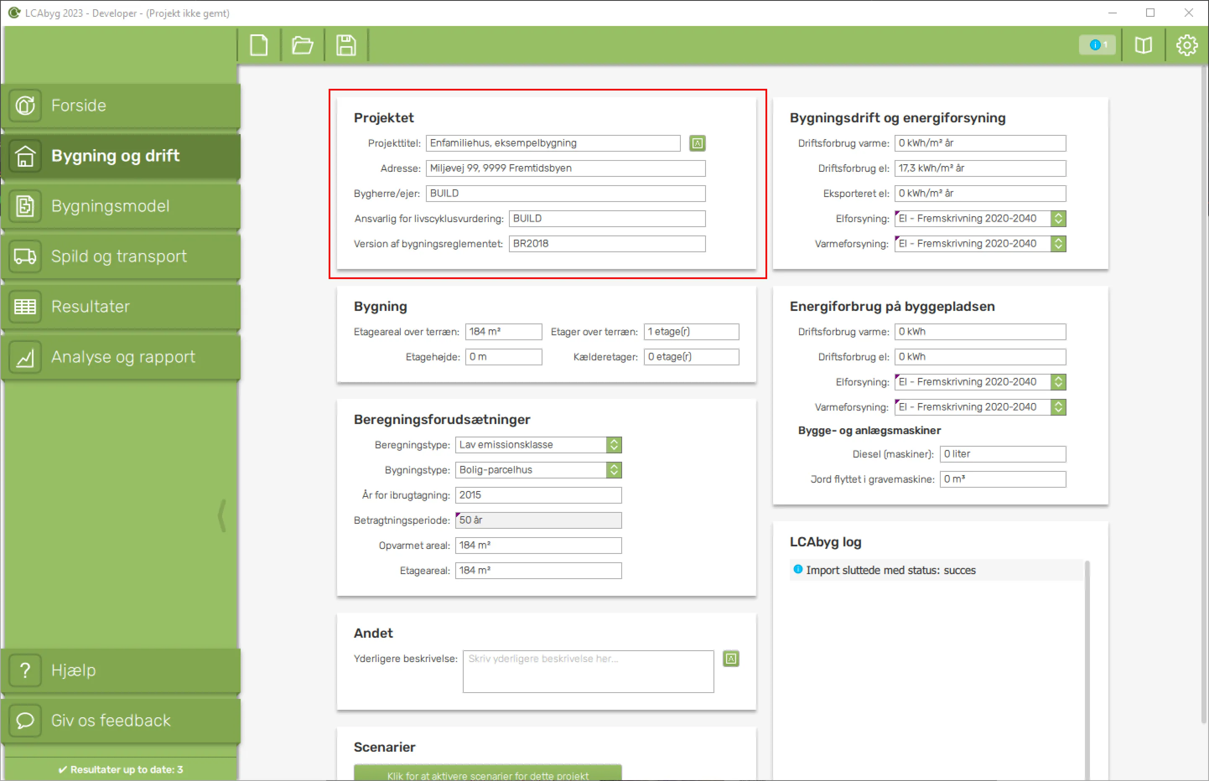Collapse the sidebar with the chevron handle

(222, 516)
